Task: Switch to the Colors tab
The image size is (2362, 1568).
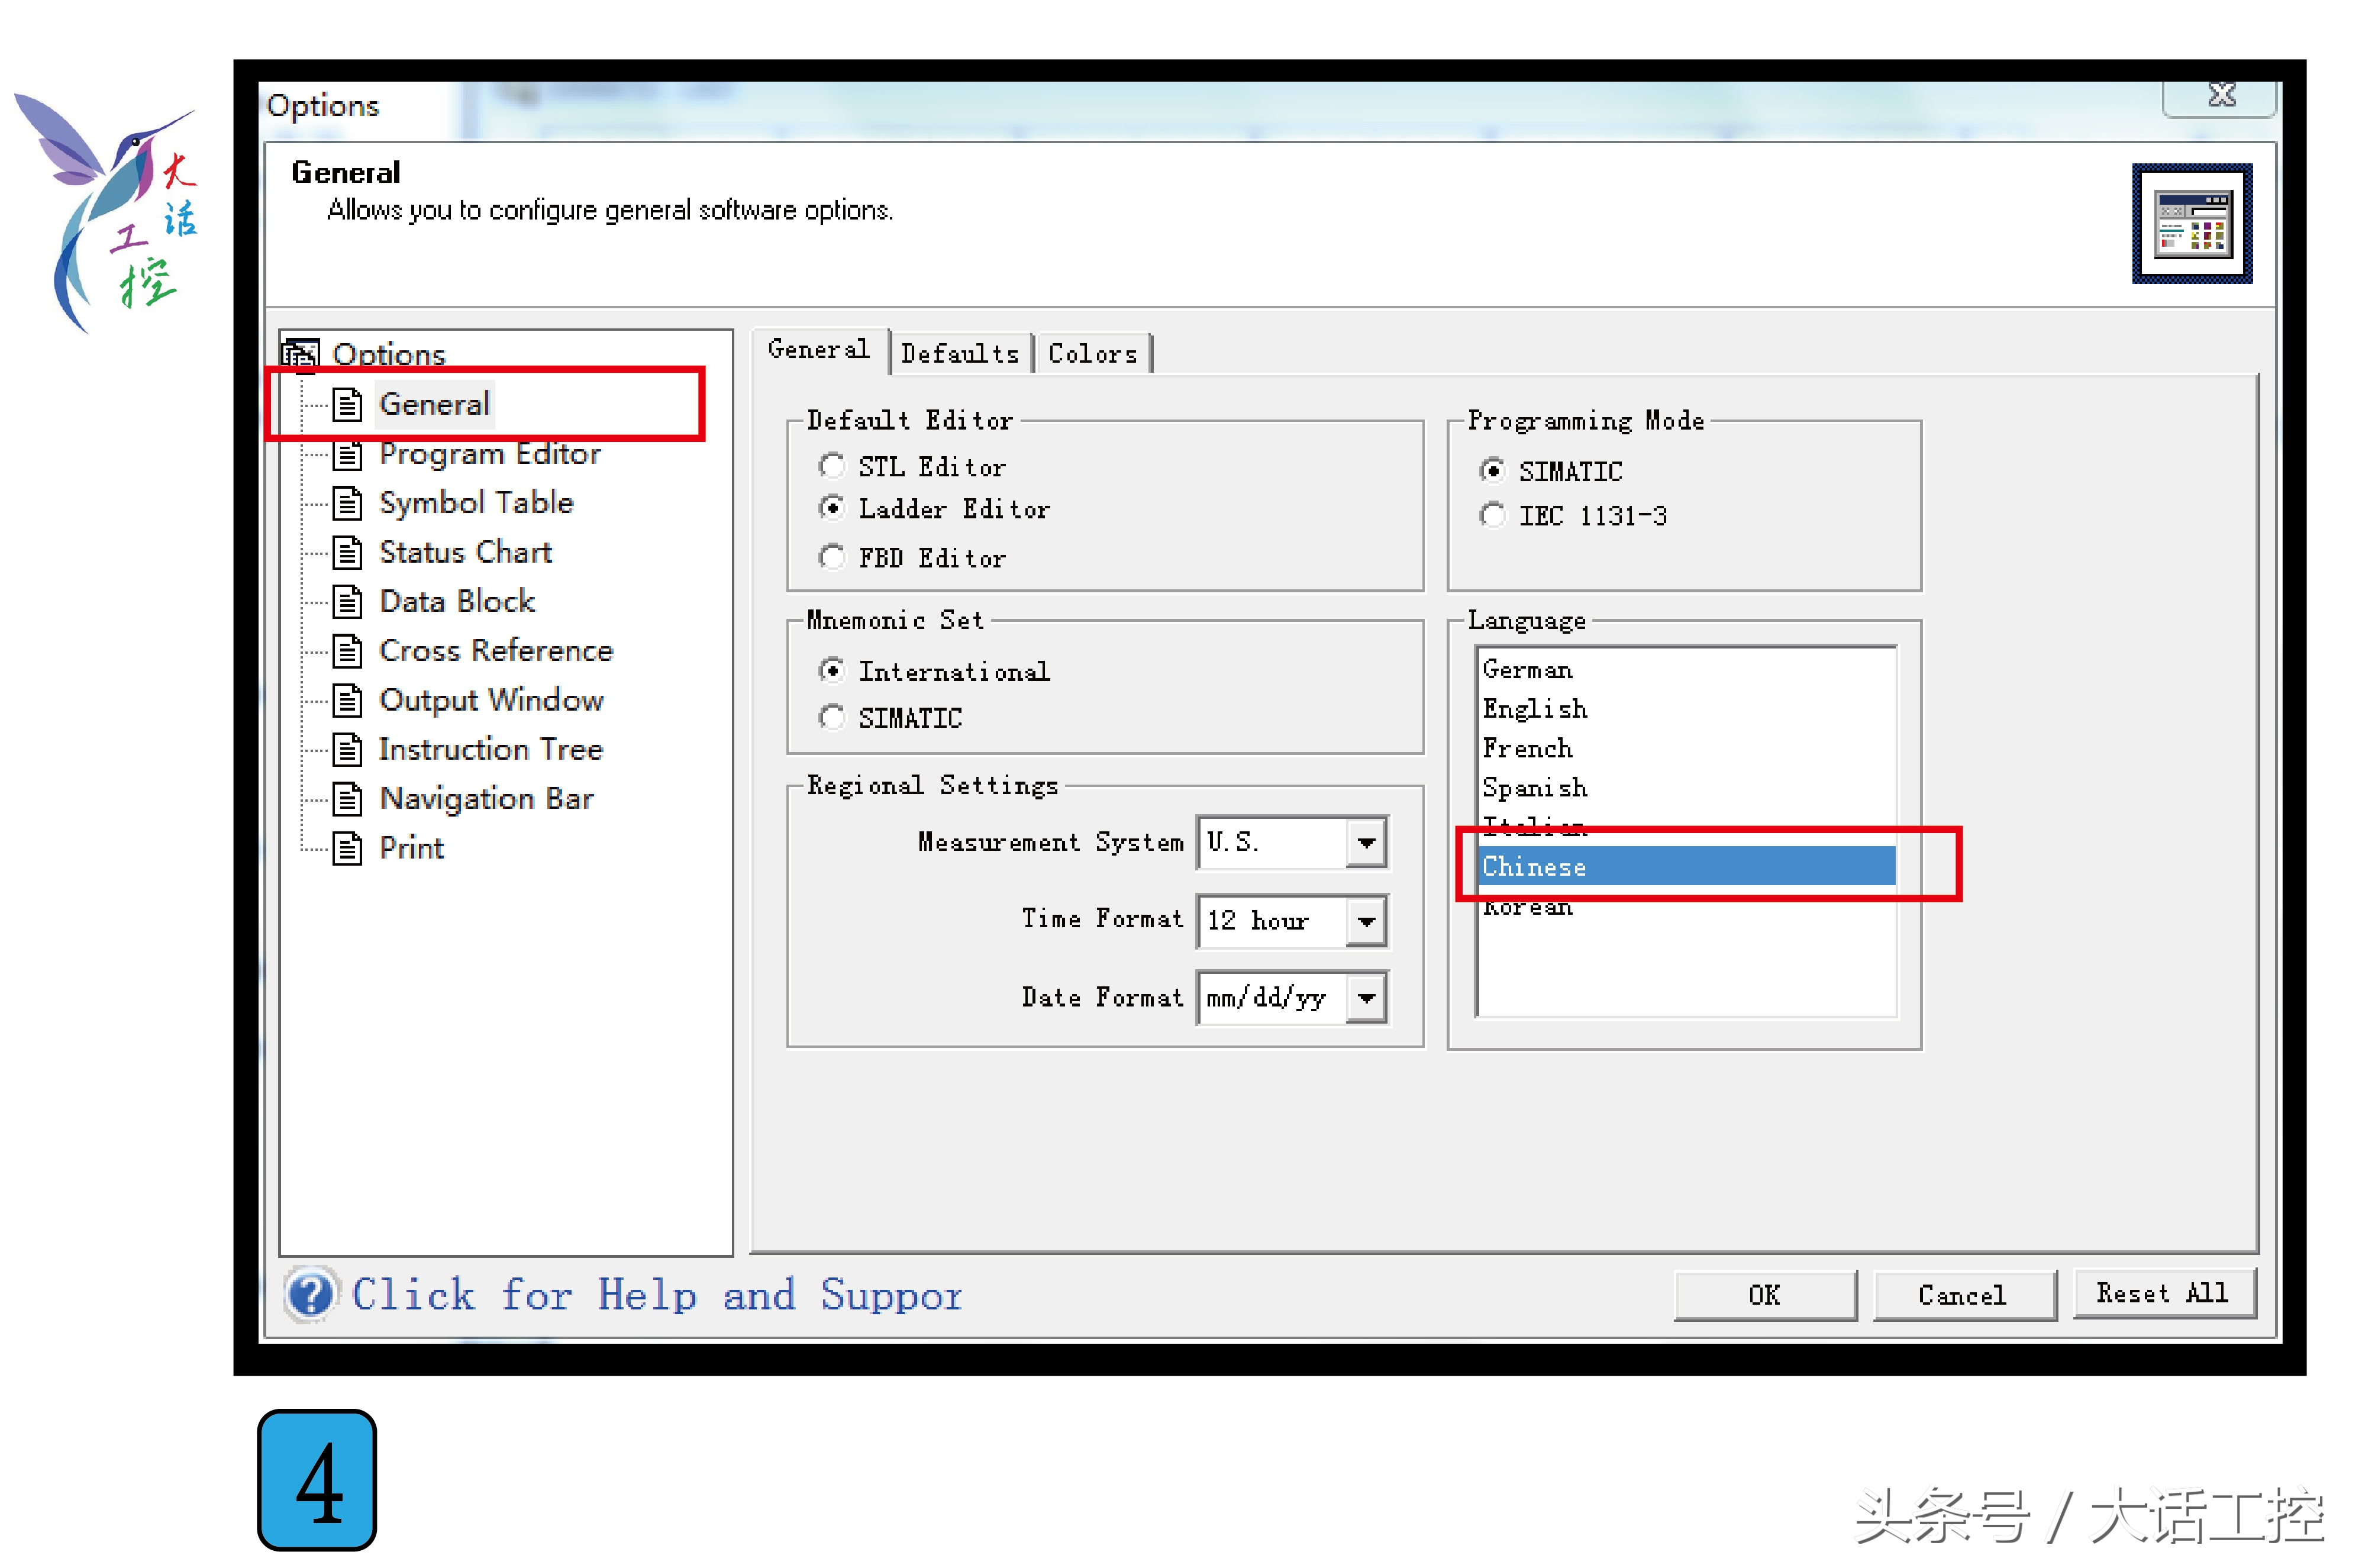Action: point(1092,354)
